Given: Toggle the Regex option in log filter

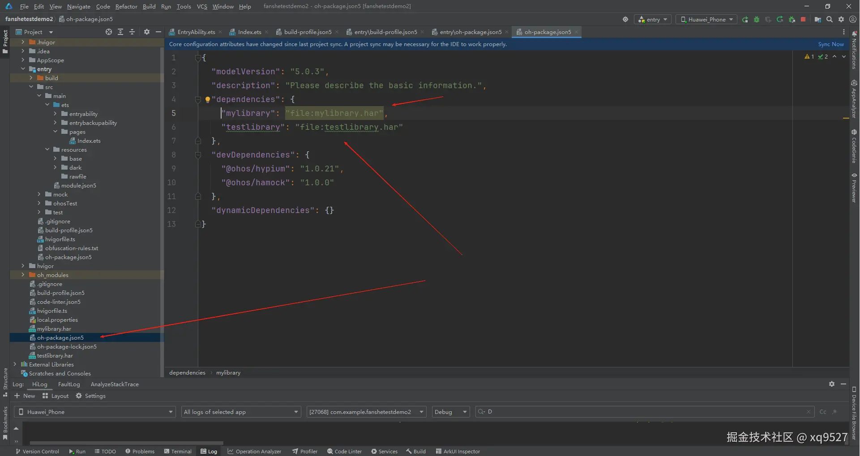Looking at the screenshot, I should click(834, 412).
